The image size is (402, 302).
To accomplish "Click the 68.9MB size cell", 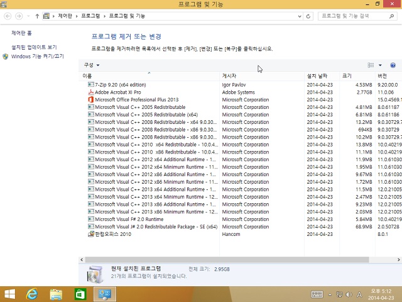I will coord(364,226).
